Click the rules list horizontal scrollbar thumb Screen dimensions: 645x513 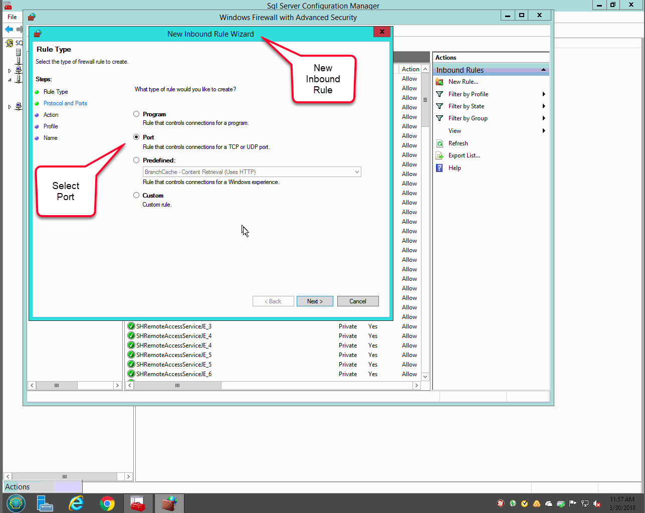tap(177, 385)
